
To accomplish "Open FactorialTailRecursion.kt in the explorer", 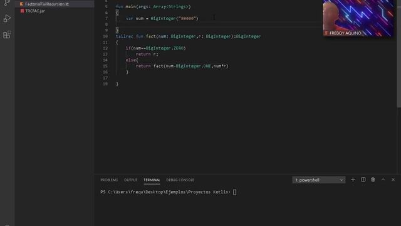I will tap(47, 4).
